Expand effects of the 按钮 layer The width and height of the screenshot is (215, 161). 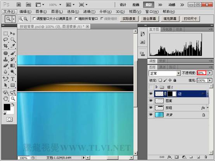tap(208, 108)
